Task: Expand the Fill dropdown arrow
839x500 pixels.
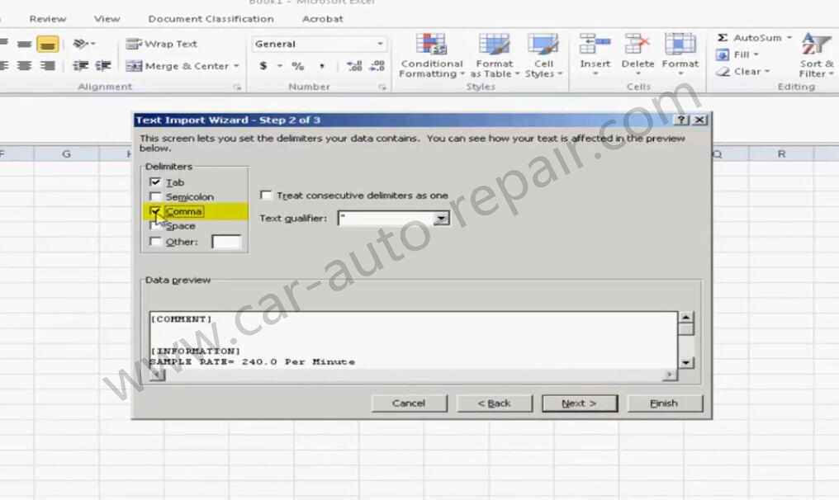Action: (756, 55)
